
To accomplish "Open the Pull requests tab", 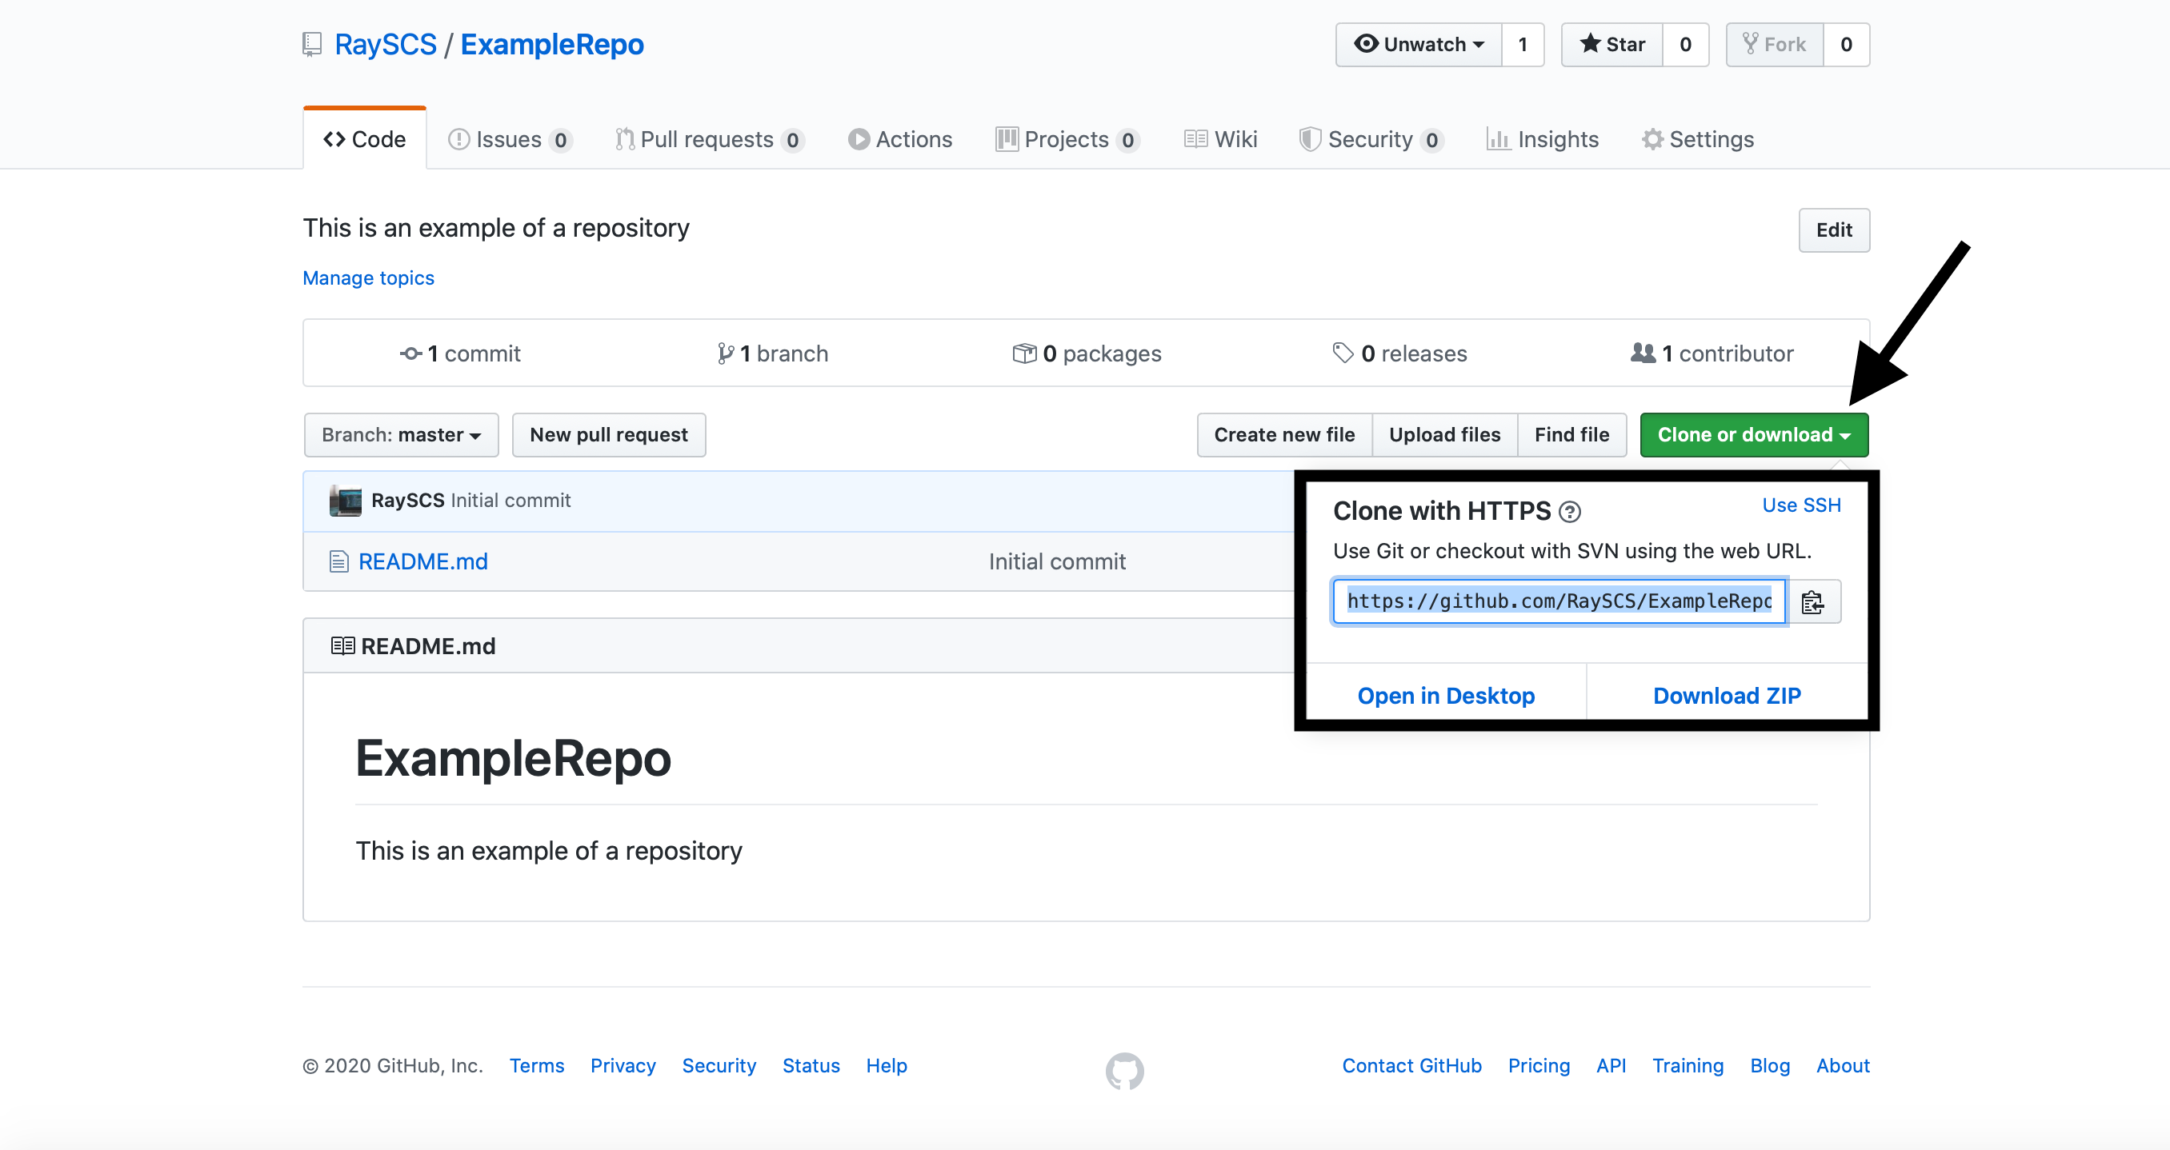I will [x=707, y=139].
